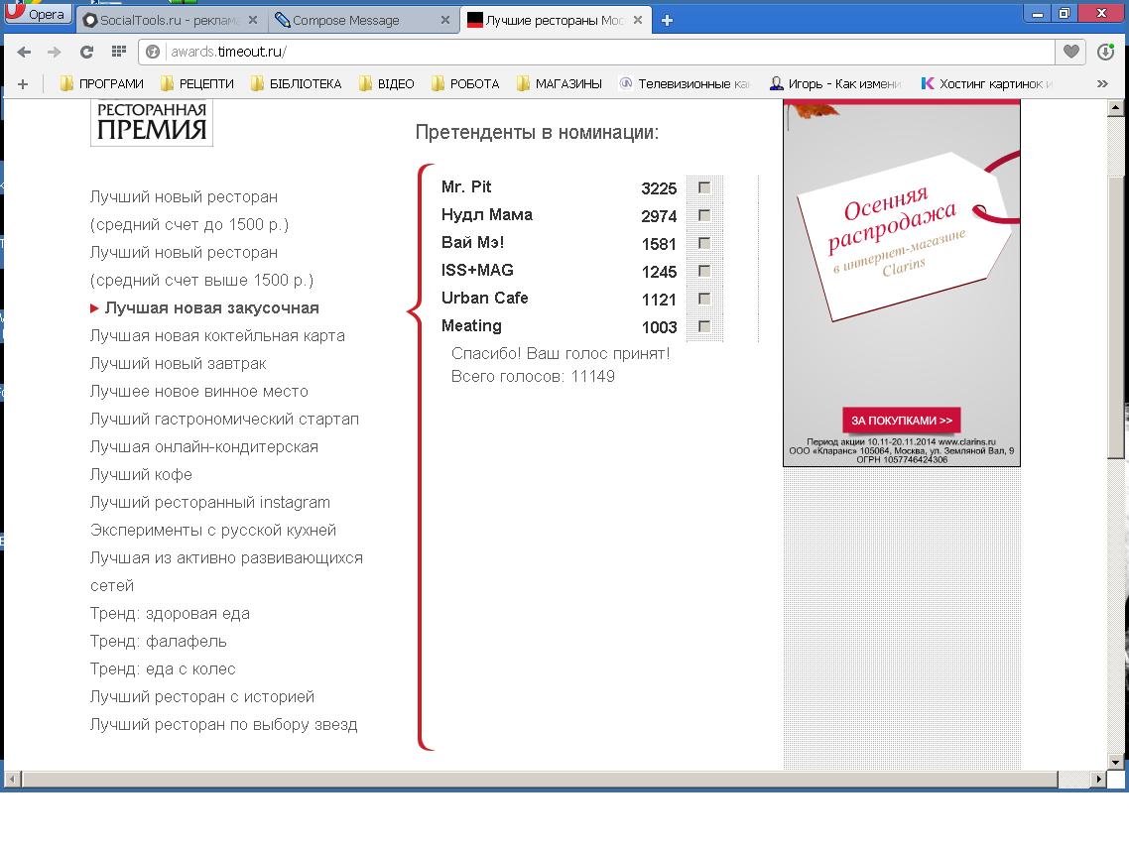Open the downloads icon
The image size is (1129, 850).
pos(1106,52)
